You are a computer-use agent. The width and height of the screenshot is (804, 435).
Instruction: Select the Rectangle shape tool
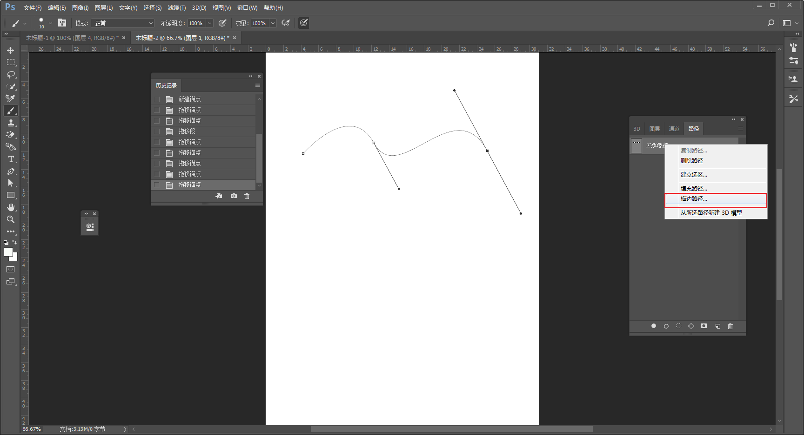(x=10, y=195)
